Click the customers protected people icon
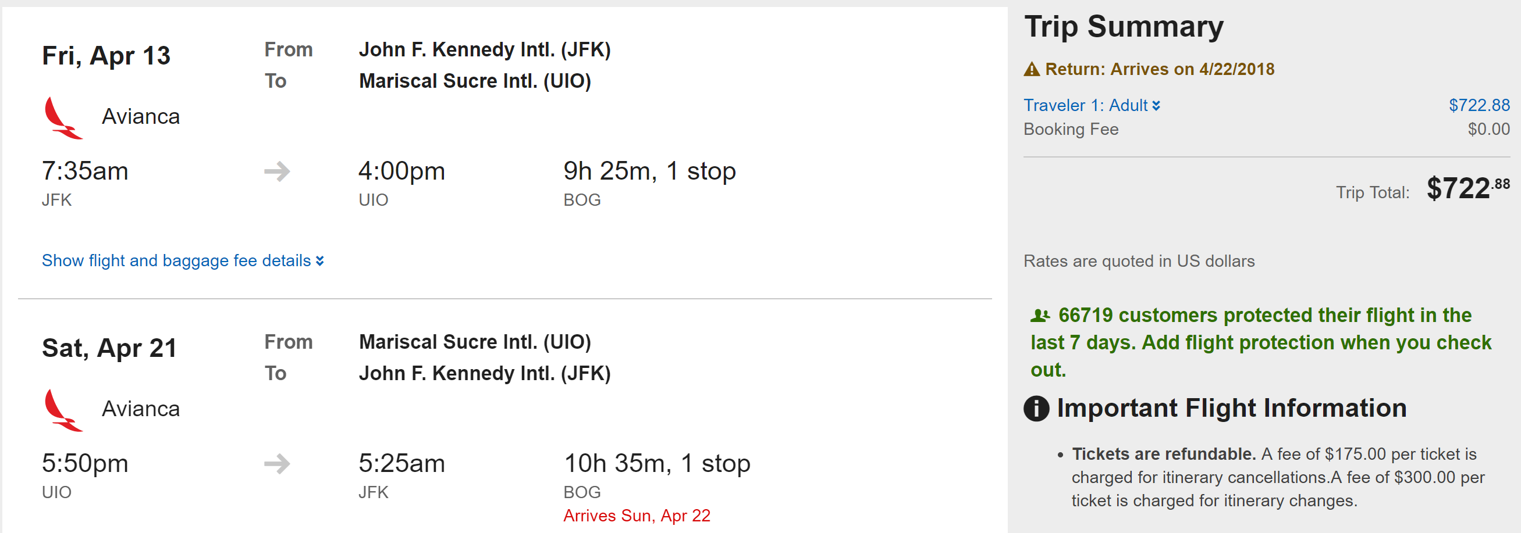The image size is (1521, 533). (x=1040, y=316)
